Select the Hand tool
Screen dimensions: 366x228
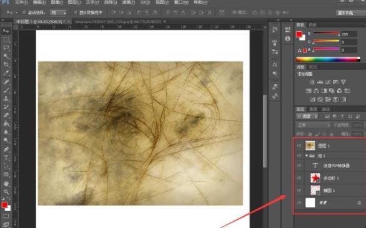click(6, 183)
